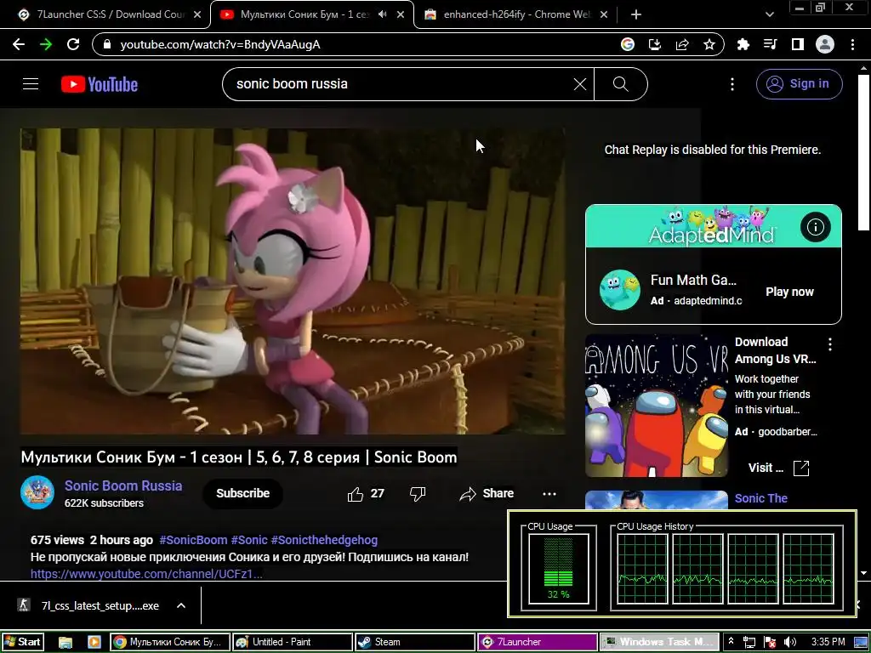The image size is (871, 653).
Task: Show hidden system tray icons
Action: (x=731, y=642)
